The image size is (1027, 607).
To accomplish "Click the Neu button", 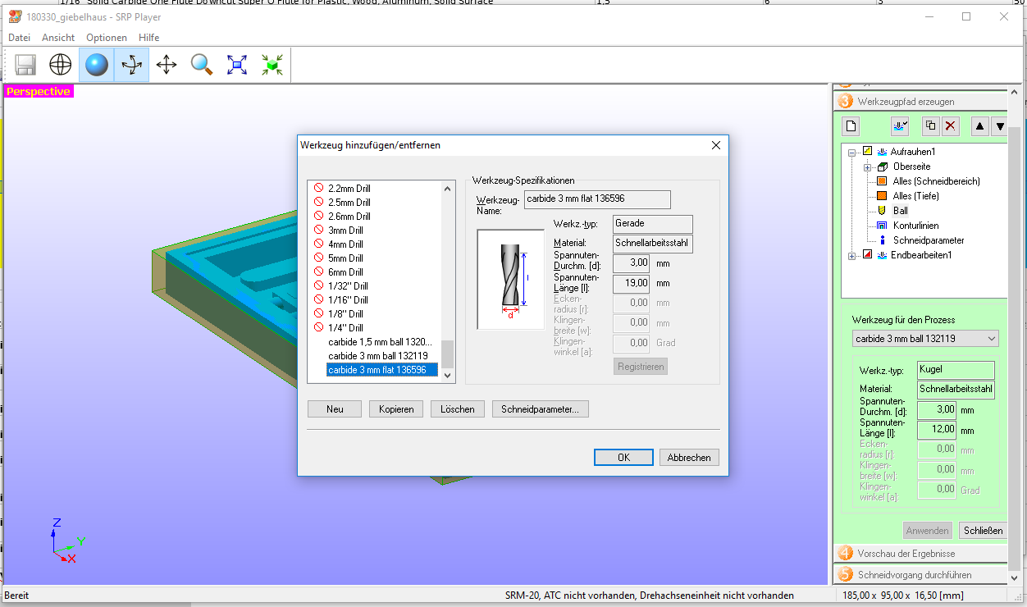I will [335, 408].
